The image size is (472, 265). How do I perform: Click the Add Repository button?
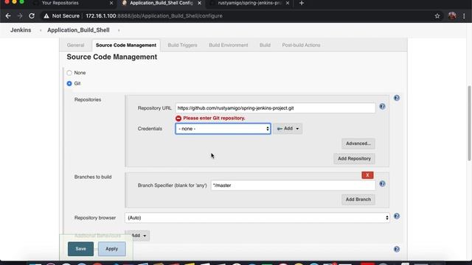point(354,159)
